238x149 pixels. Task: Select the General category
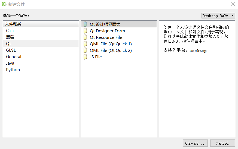coord(41,56)
